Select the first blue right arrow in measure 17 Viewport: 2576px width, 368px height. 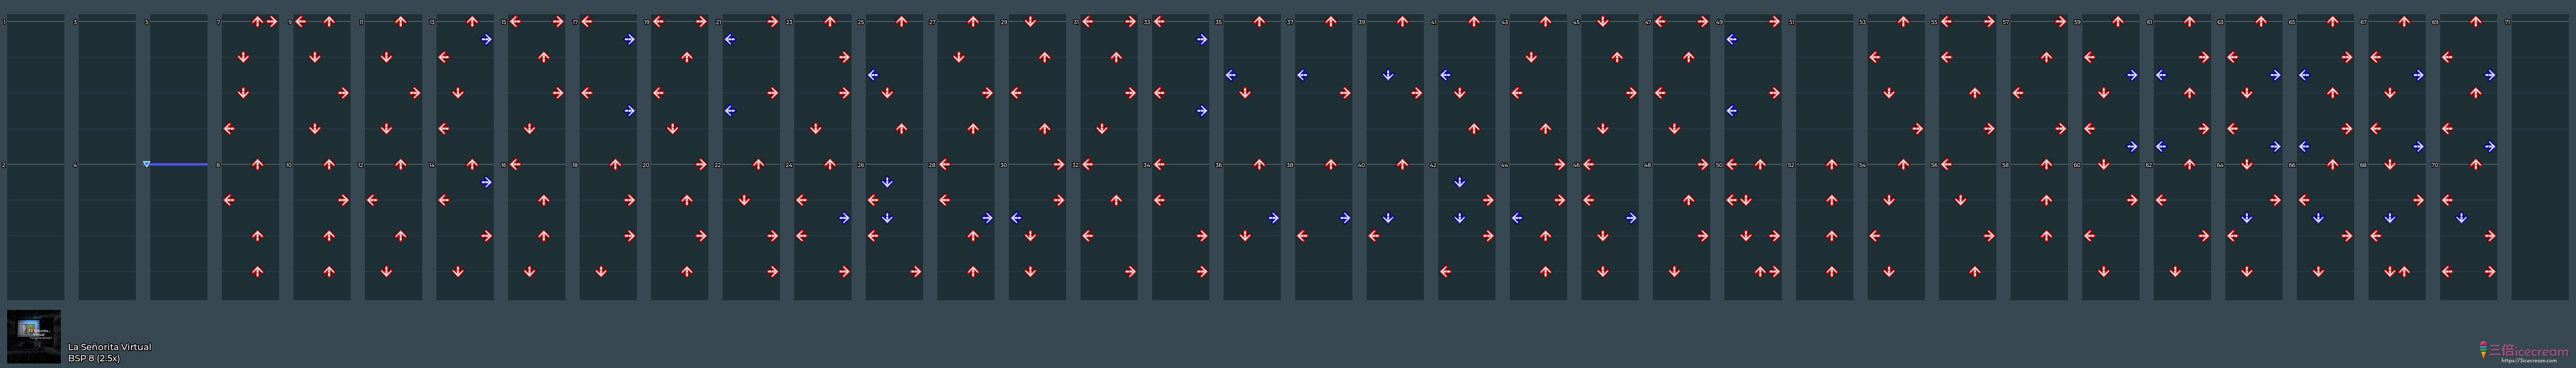click(x=630, y=40)
